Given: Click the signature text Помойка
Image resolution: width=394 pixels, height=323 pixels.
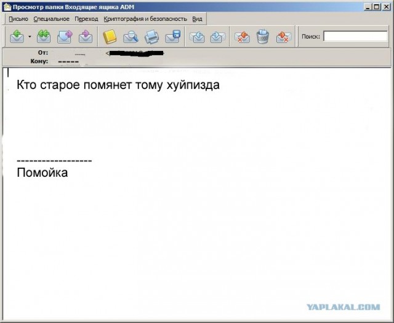Looking at the screenshot, I should [x=42, y=173].
